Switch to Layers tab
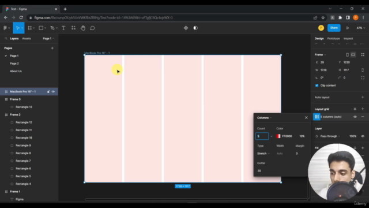The height and width of the screenshot is (208, 369). click(x=14, y=39)
